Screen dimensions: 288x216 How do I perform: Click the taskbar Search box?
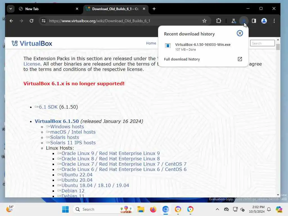103,209
